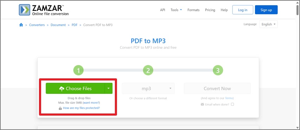Go to the home icon breadcrumb
The image size is (300, 130).
pyautogui.click(x=21, y=25)
